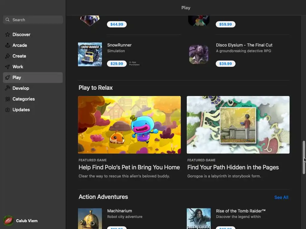
Task: Click the 'Play to Relax' heading
Action: 95,88
